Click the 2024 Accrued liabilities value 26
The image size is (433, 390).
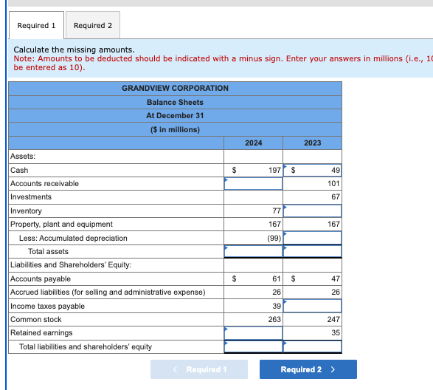[x=277, y=292]
